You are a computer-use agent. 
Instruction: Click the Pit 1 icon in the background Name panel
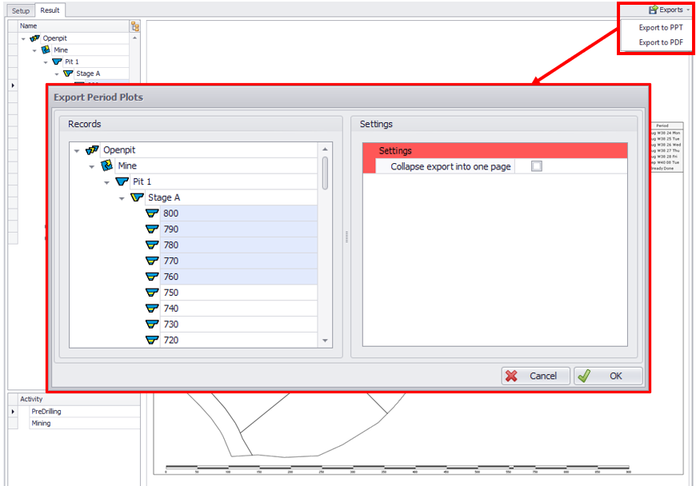click(57, 62)
